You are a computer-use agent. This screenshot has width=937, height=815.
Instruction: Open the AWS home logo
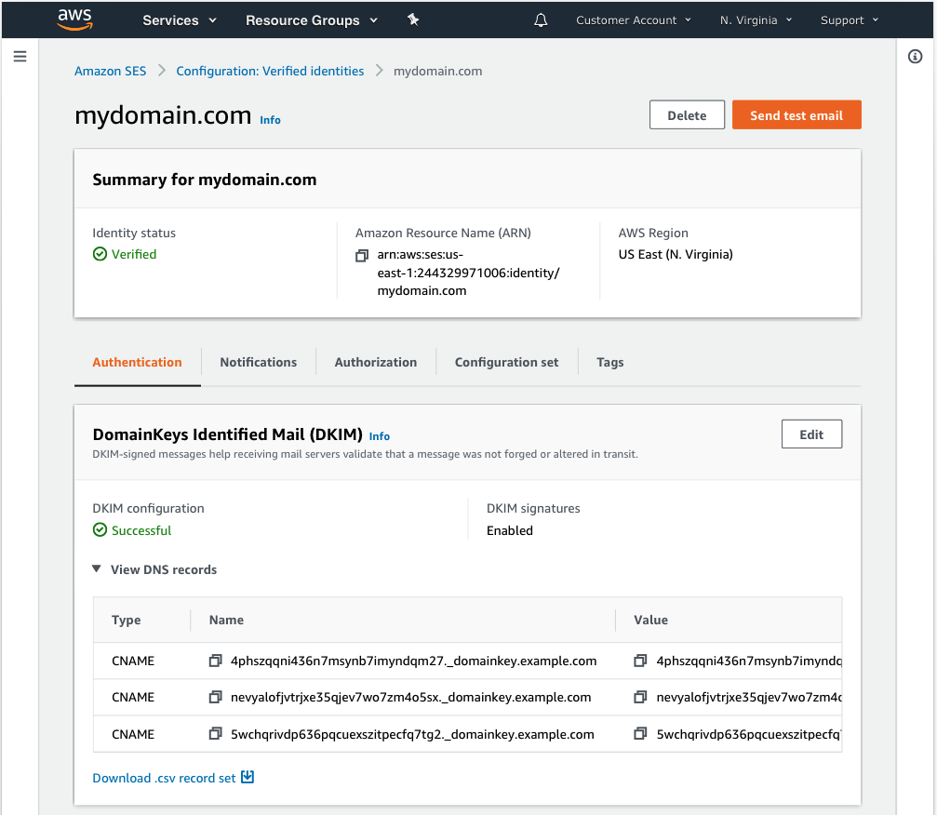pos(74,20)
